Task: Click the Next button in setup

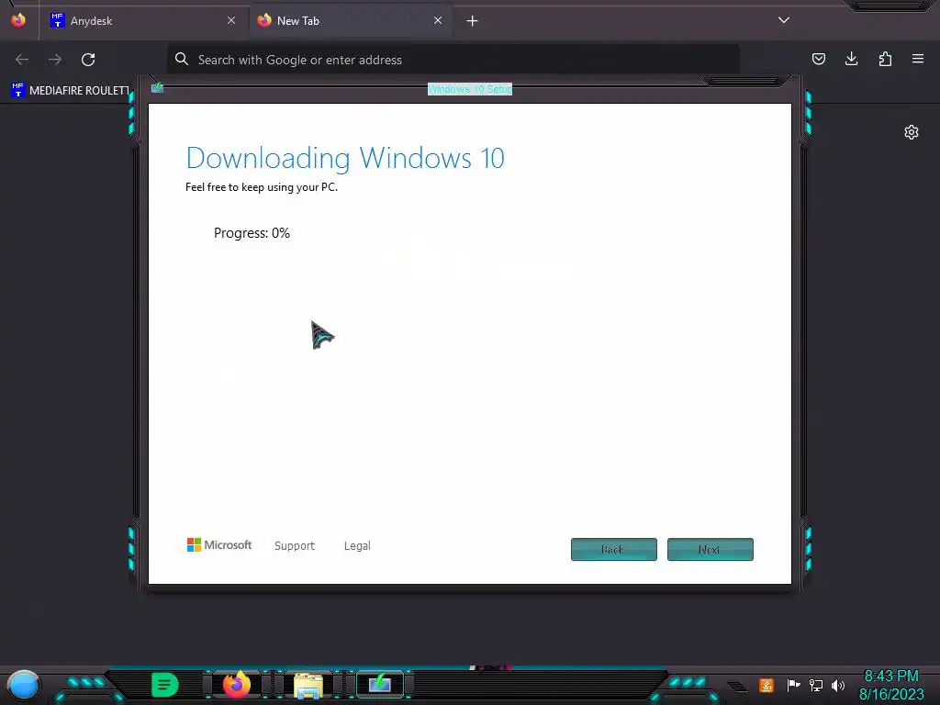Action: pos(711,549)
